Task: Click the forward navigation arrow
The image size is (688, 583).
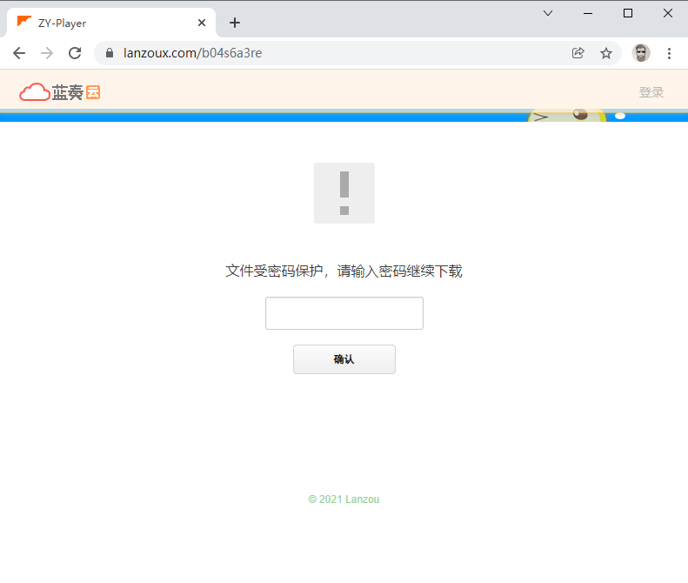Action: [47, 53]
